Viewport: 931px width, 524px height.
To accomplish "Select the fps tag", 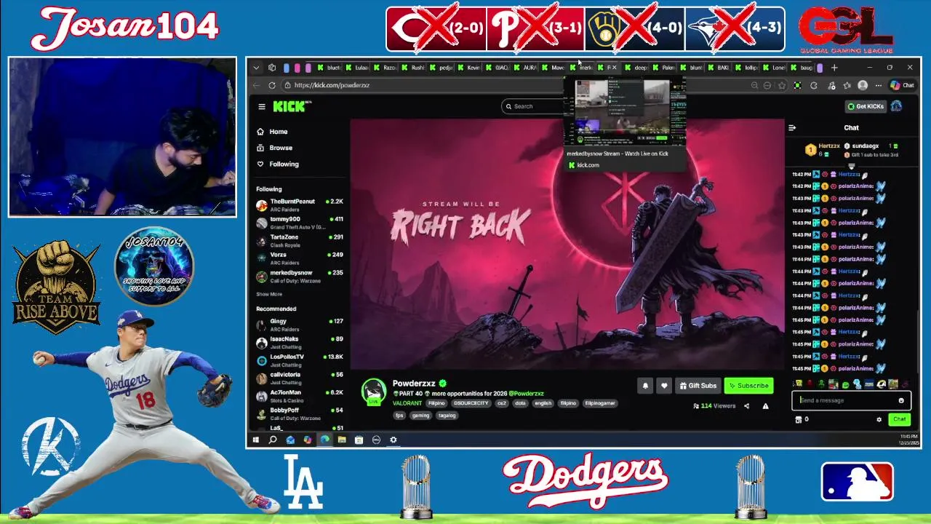I will pyautogui.click(x=399, y=416).
